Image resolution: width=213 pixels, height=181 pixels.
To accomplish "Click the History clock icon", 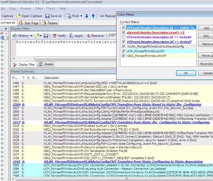I will point(15,36).
